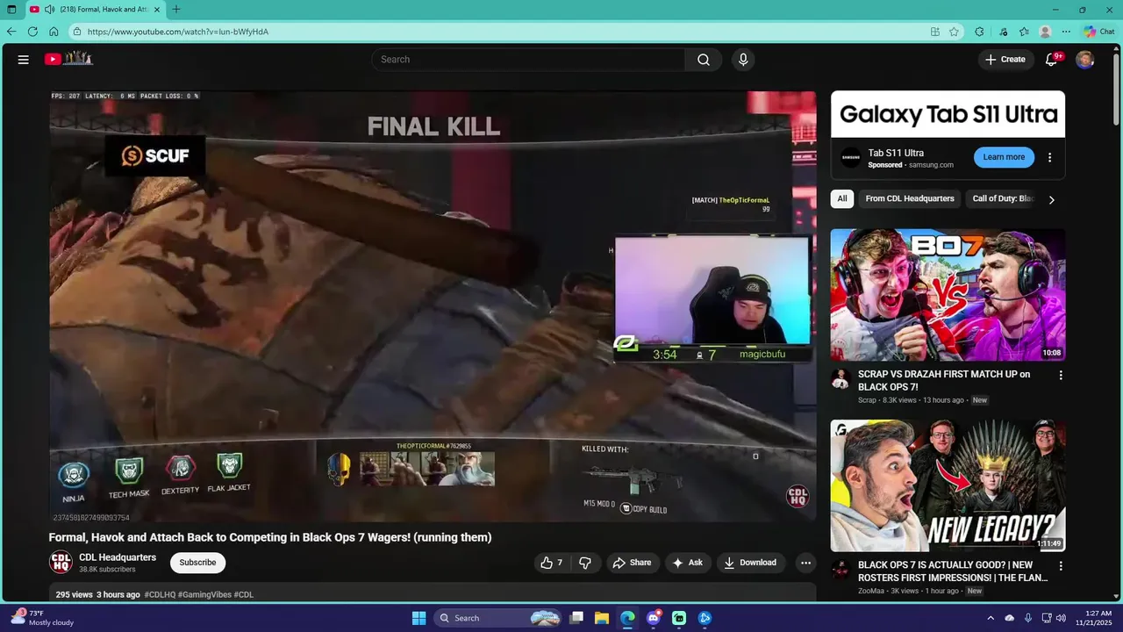The width and height of the screenshot is (1123, 632).
Task: Open the Edge split screen icon
Action: click(935, 32)
